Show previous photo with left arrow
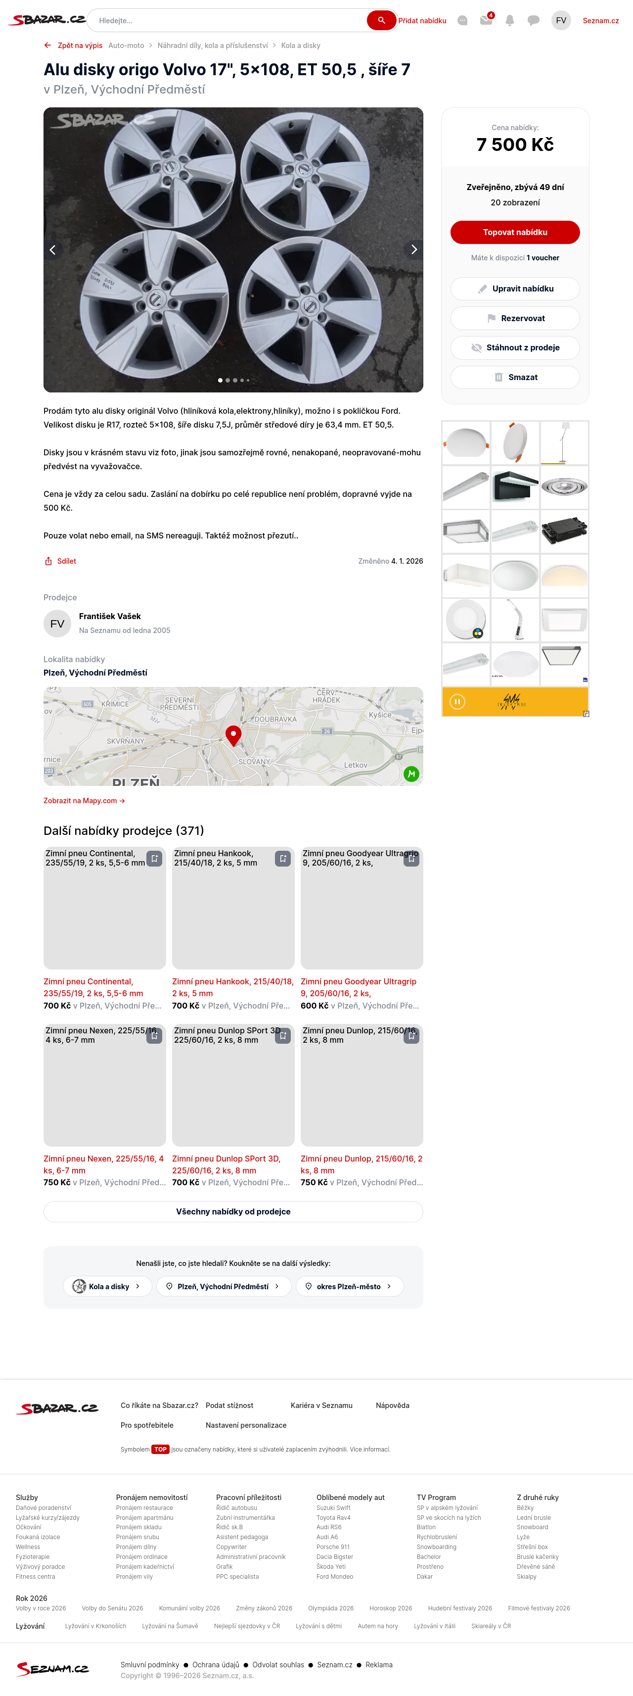Viewport: 633px width, 1696px height. (52, 249)
